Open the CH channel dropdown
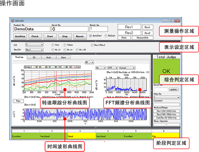 tap(34, 45)
